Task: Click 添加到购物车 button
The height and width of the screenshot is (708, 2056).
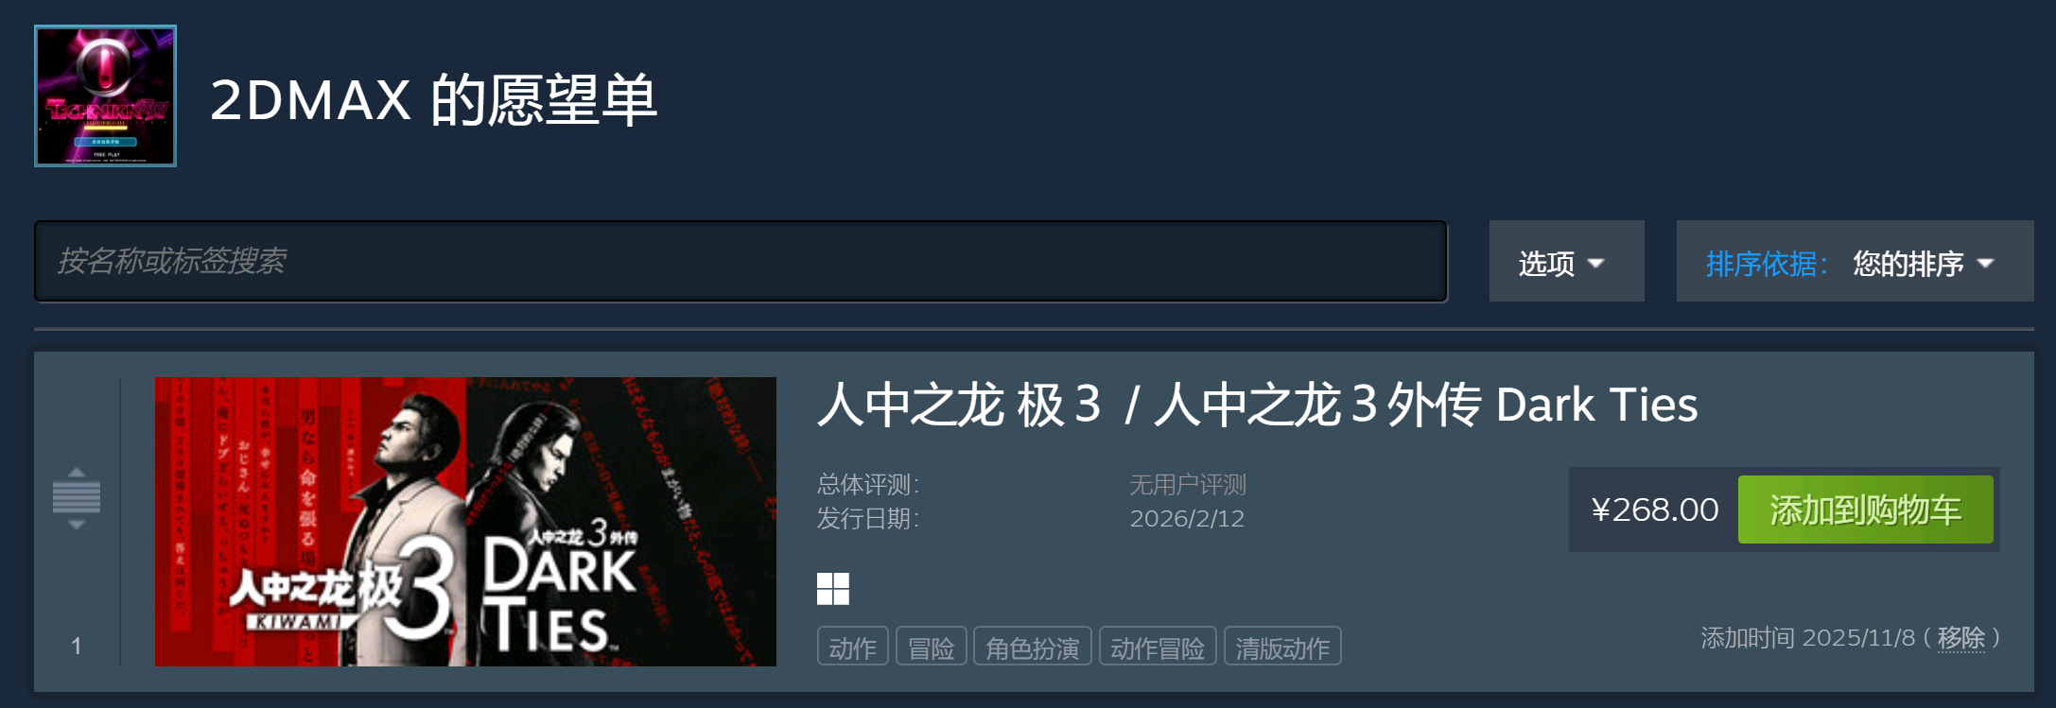Action: (1865, 509)
